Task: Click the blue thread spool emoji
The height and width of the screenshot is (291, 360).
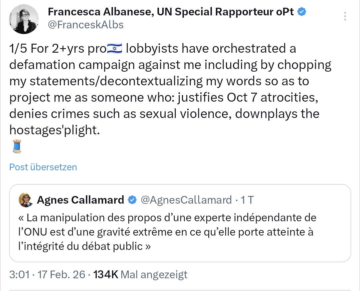Action: point(16,146)
